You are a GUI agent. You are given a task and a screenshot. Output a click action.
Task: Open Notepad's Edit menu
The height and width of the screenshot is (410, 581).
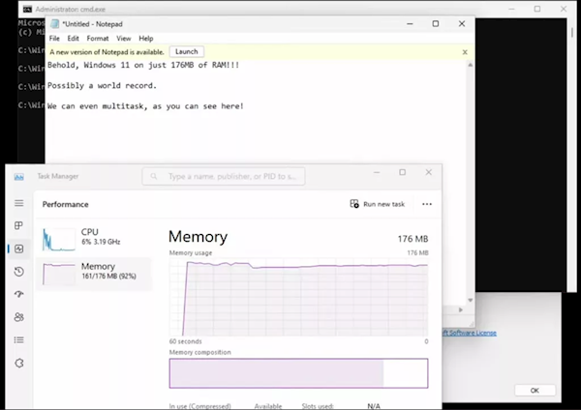pyautogui.click(x=73, y=39)
